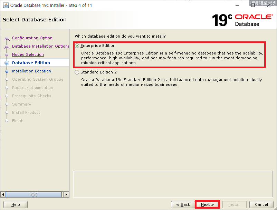The width and height of the screenshot is (277, 210).
Task: Select the Standard Edition 2 radio button
Action: [x=77, y=72]
